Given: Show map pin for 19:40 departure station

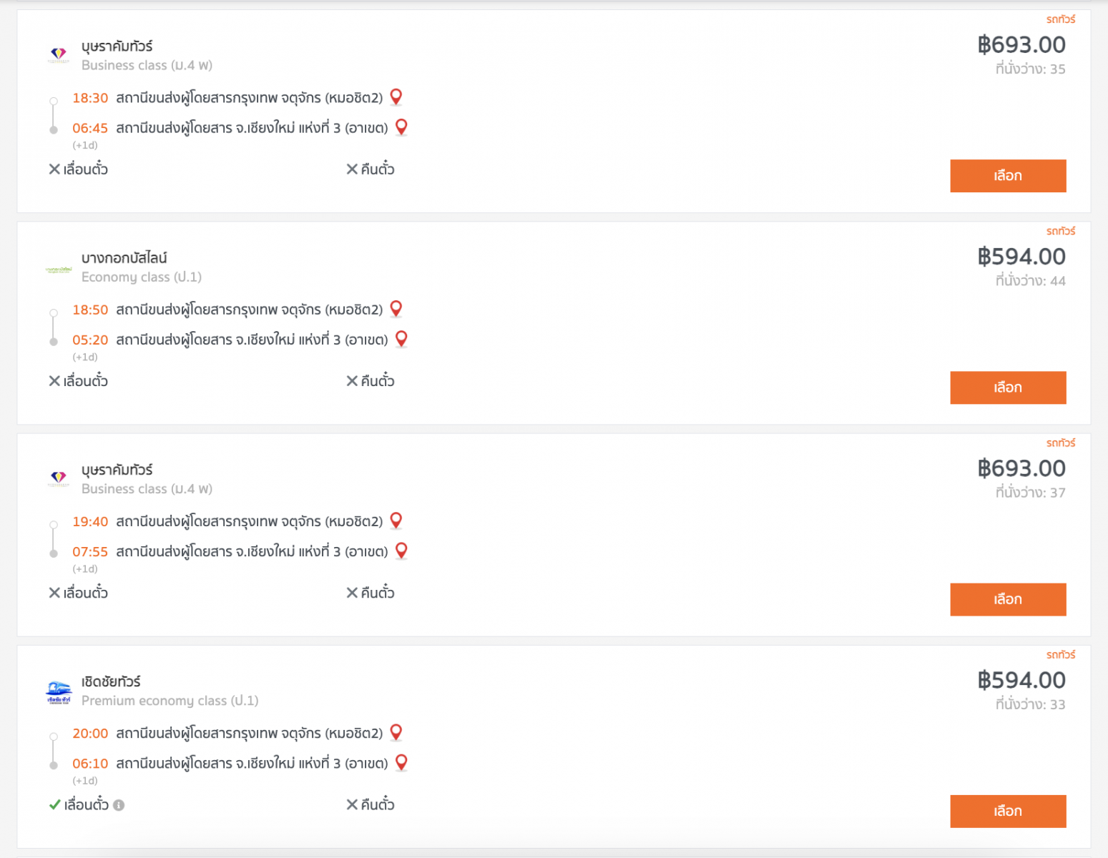Looking at the screenshot, I should (396, 520).
